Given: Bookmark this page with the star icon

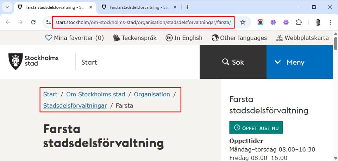Looking at the screenshot, I should [243, 22].
